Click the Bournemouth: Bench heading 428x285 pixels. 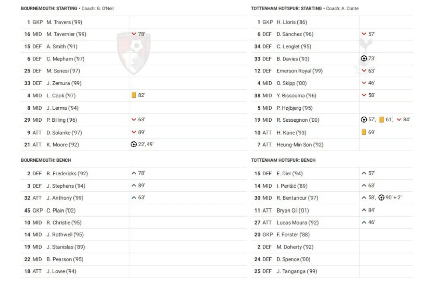click(46, 160)
